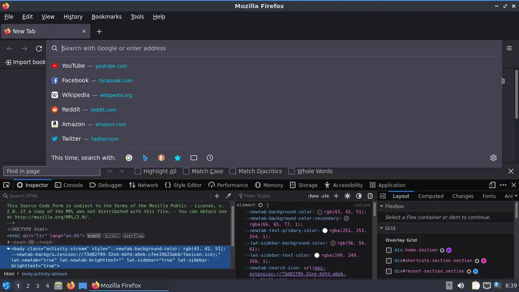Search bookmarks with the star icon
The width and height of the screenshot is (519, 292).
point(178,158)
